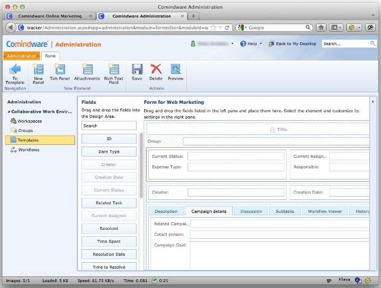
Task: Open Workflows in the sidebar
Action: [x=25, y=150]
